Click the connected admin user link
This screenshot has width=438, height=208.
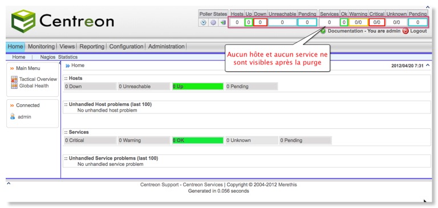tap(25, 117)
